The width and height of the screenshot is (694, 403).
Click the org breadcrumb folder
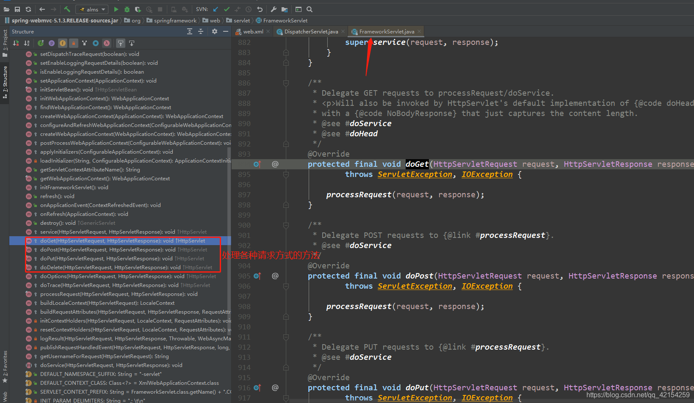click(133, 20)
